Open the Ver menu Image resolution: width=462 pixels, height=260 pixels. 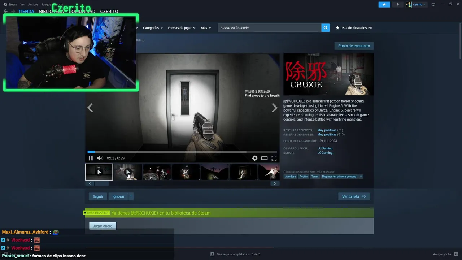[x=22, y=4]
